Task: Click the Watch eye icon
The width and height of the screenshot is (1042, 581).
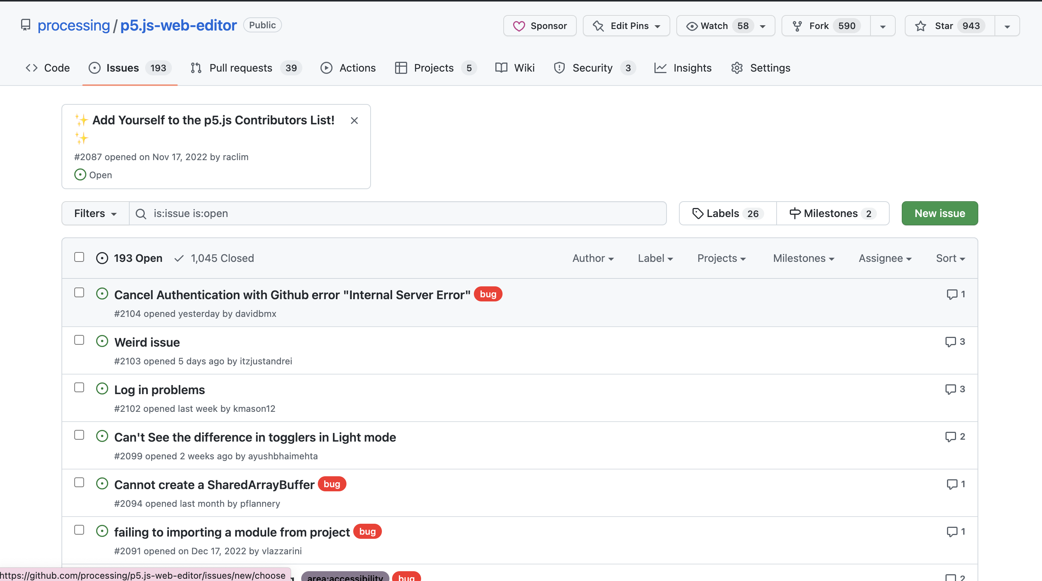Action: coord(692,26)
